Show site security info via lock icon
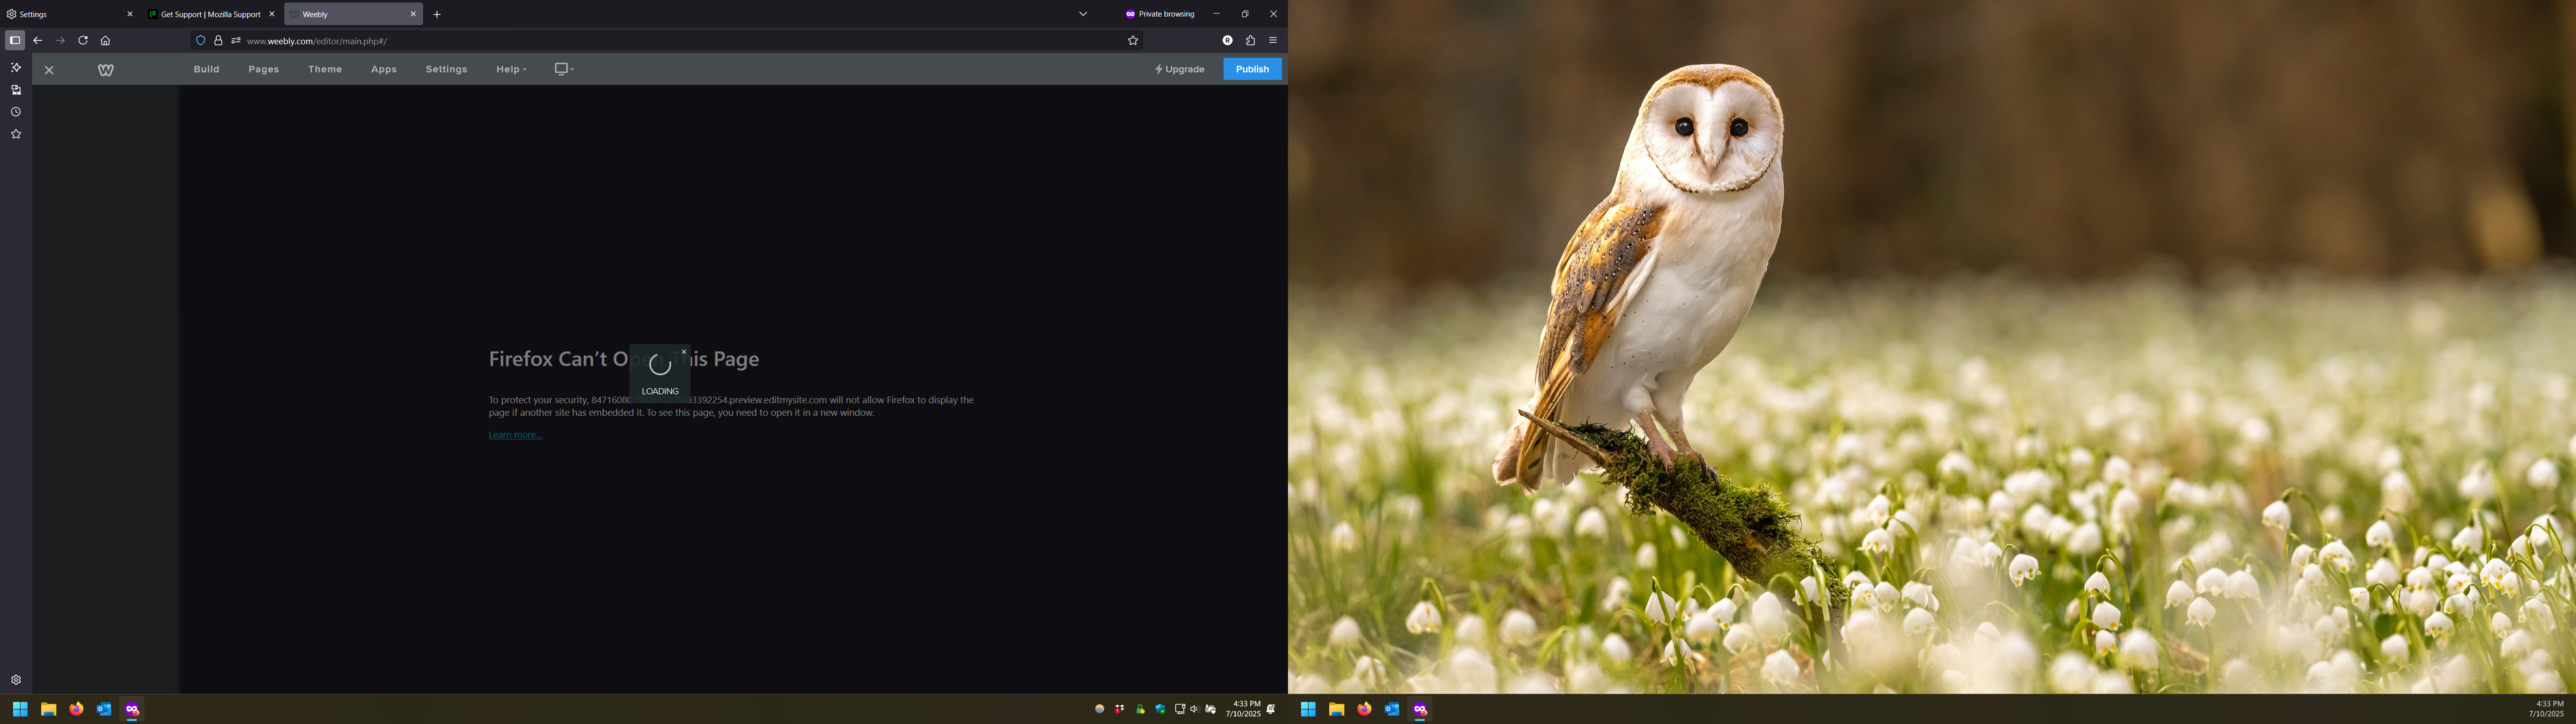The height and width of the screenshot is (724, 2576). tap(218, 41)
